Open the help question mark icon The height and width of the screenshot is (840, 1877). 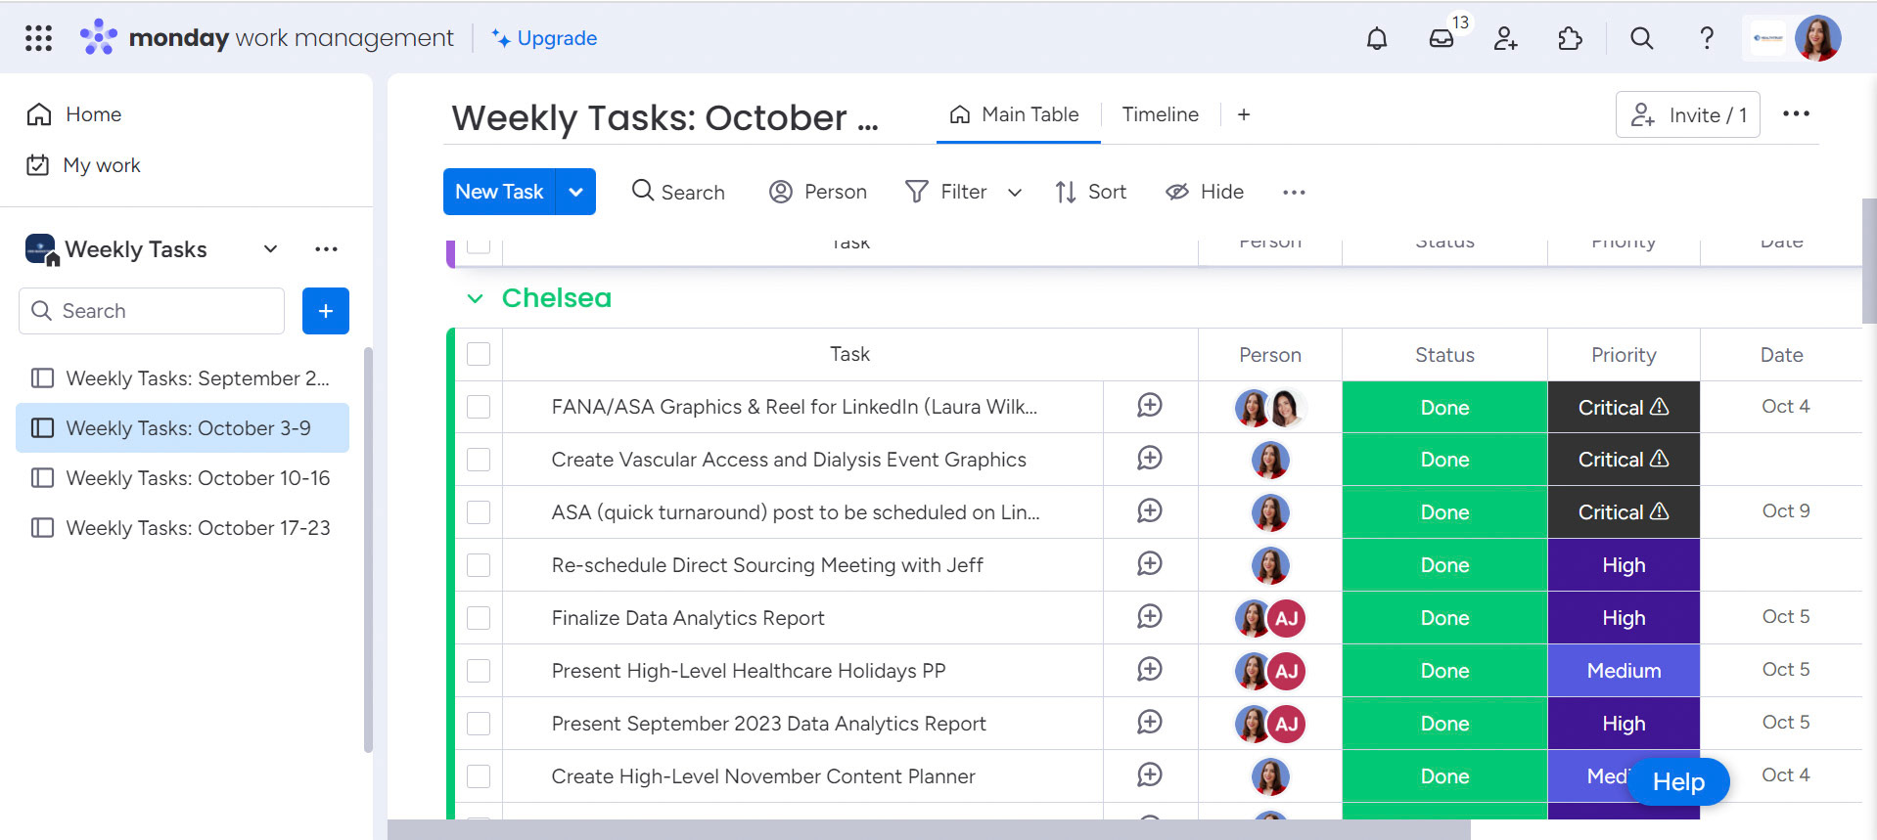[1707, 38]
